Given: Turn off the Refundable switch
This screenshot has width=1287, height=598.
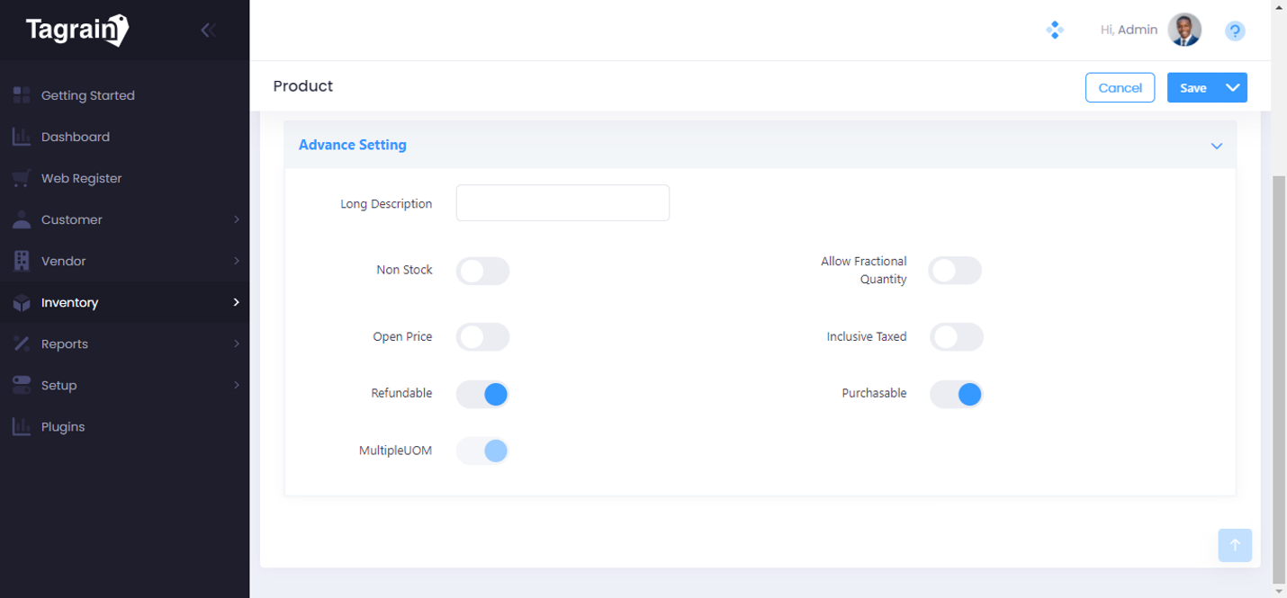Looking at the screenshot, I should [482, 394].
